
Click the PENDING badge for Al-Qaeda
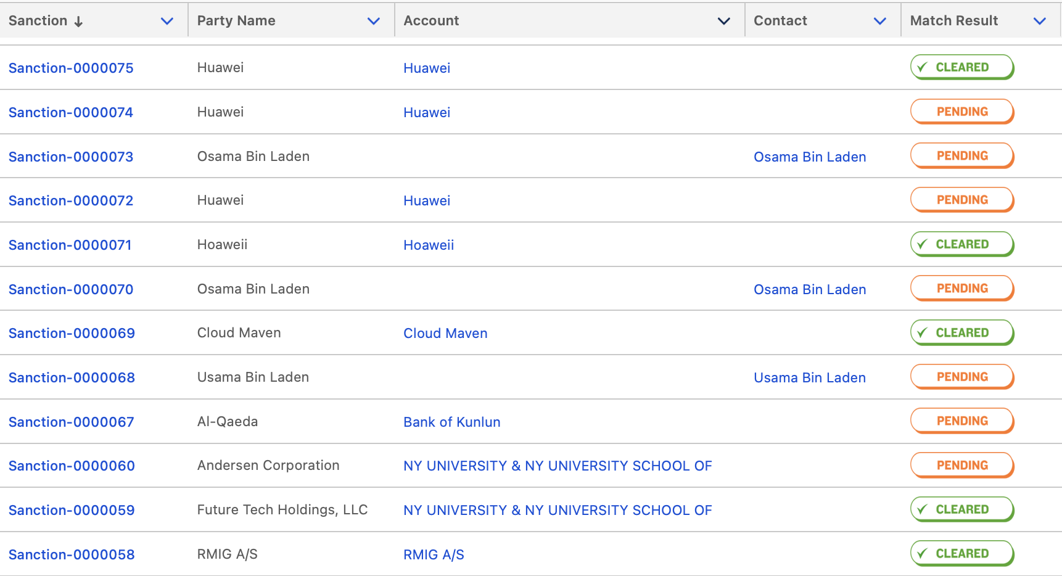pos(962,421)
